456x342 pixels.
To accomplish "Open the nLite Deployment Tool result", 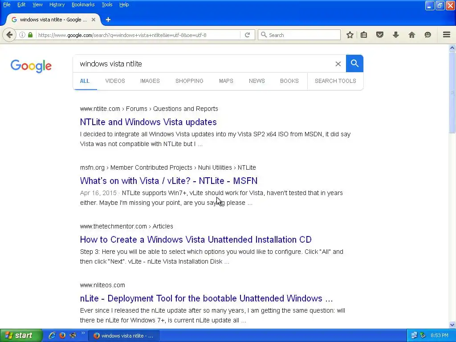I will coord(206,298).
